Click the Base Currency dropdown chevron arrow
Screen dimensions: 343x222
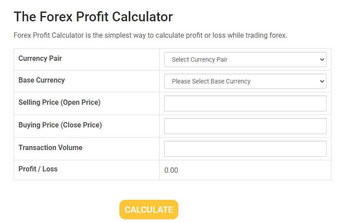click(322, 81)
